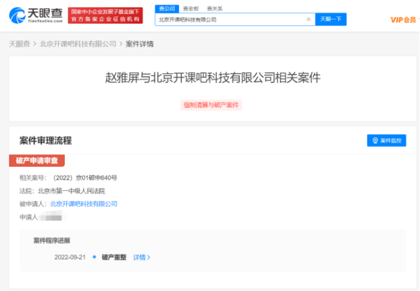Open the 被申请人 company link

click(84, 204)
